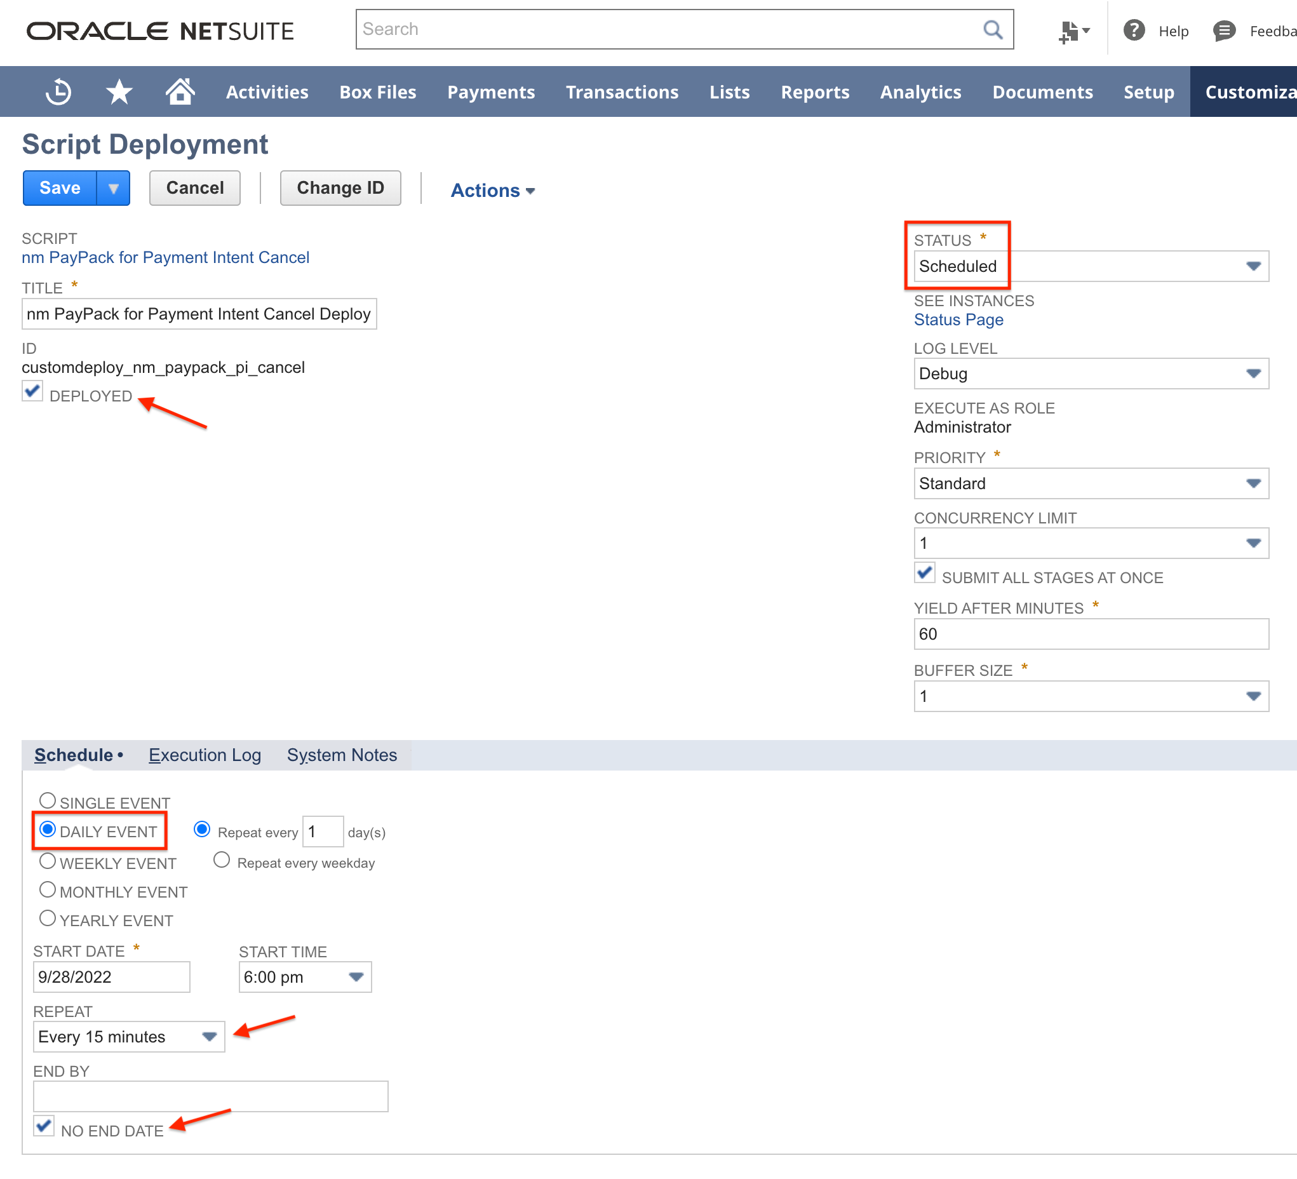Open the Status Page link
The image size is (1297, 1179).
pyautogui.click(x=958, y=320)
